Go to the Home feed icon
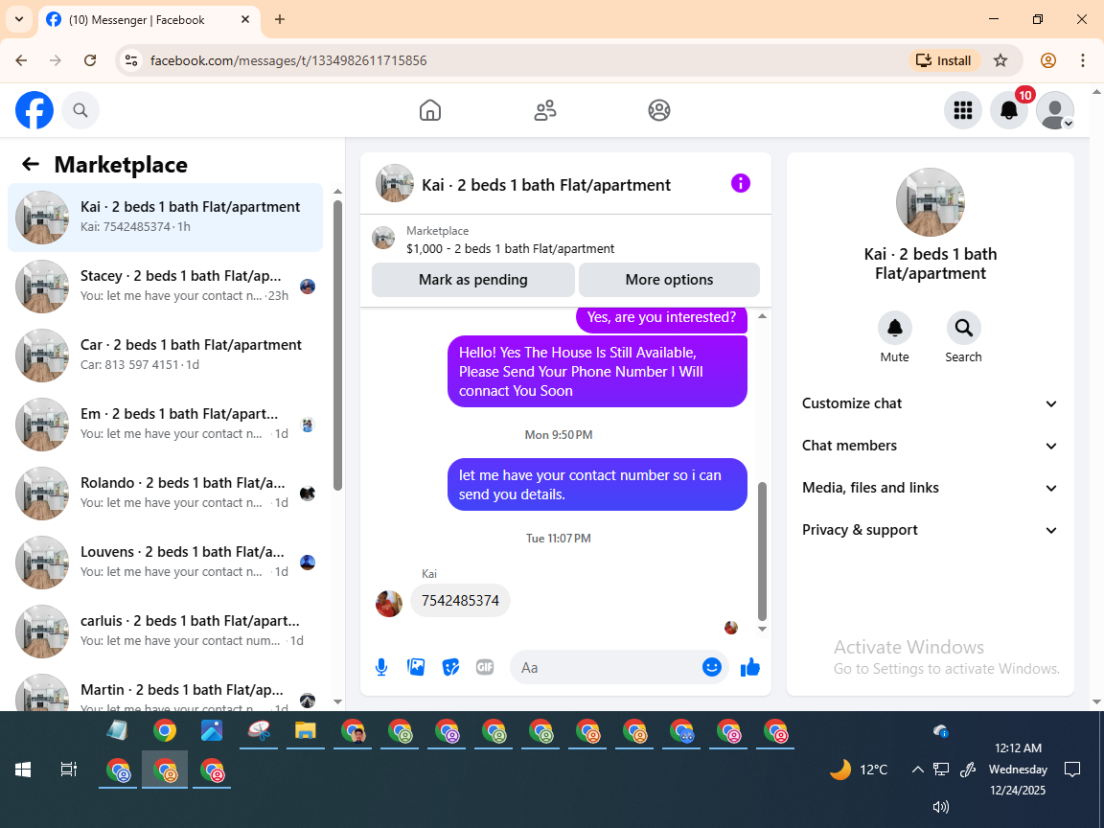The height and width of the screenshot is (828, 1104). click(430, 110)
